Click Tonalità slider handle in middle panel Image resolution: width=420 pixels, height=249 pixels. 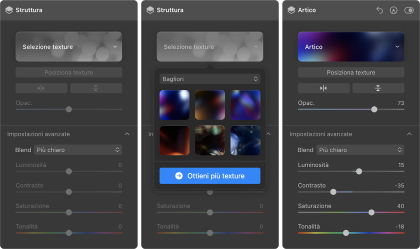click(210, 233)
